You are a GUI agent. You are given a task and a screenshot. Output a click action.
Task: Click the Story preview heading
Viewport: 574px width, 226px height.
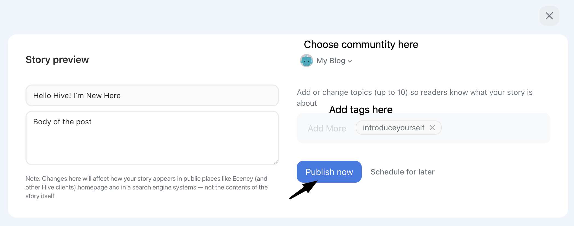click(x=57, y=59)
